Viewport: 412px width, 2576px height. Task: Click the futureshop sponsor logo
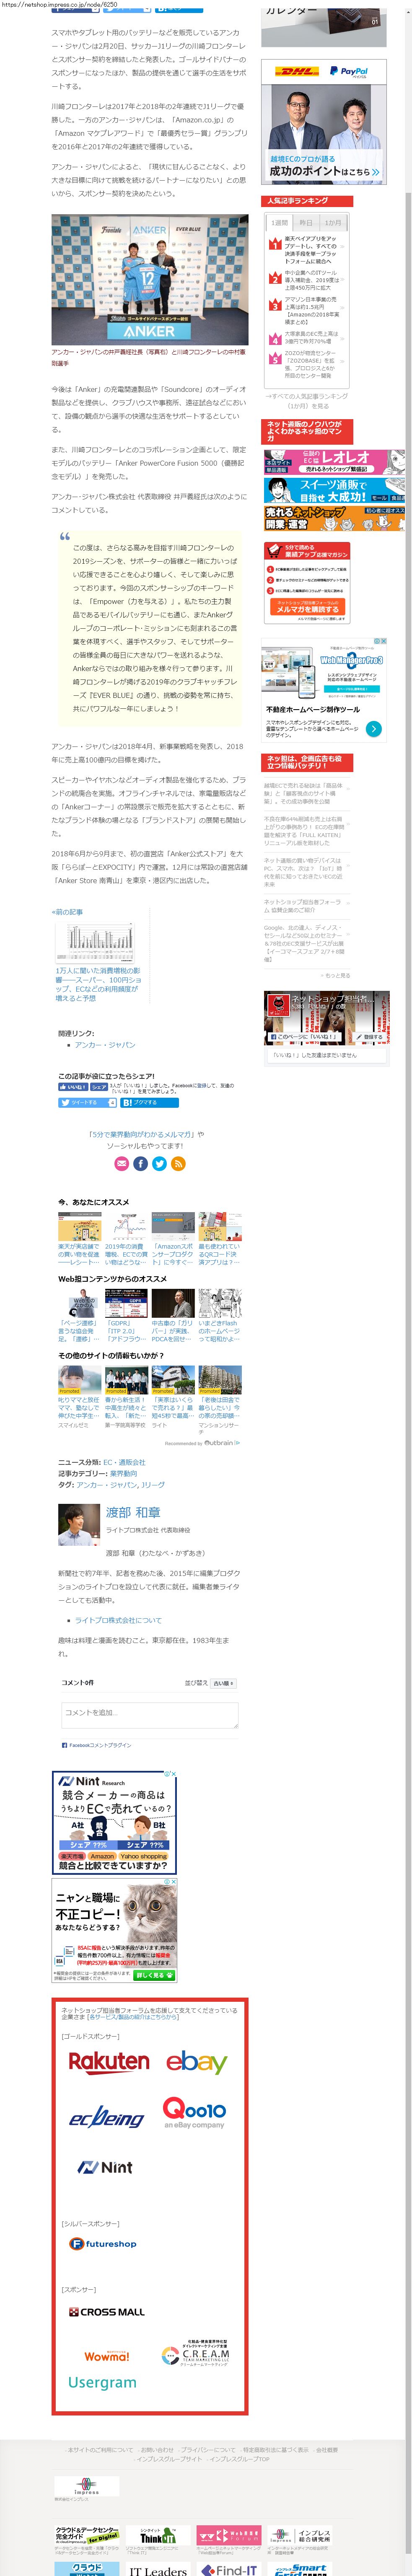click(x=103, y=2243)
